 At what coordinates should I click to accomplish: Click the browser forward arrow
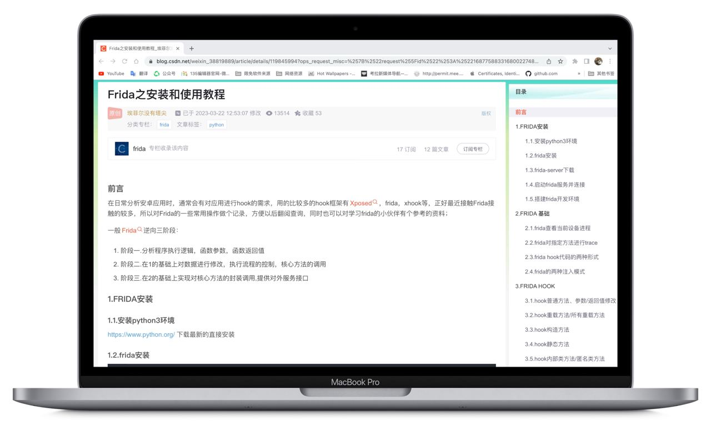113,62
